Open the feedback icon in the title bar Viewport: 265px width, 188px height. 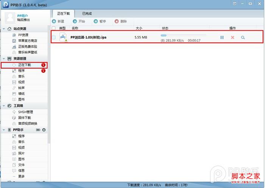(x=235, y=3)
